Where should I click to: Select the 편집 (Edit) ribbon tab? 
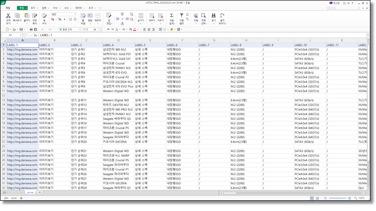22,8
